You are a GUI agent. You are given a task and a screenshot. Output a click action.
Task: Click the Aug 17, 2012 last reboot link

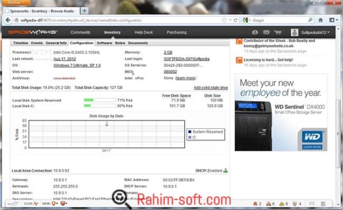[x=65, y=59]
